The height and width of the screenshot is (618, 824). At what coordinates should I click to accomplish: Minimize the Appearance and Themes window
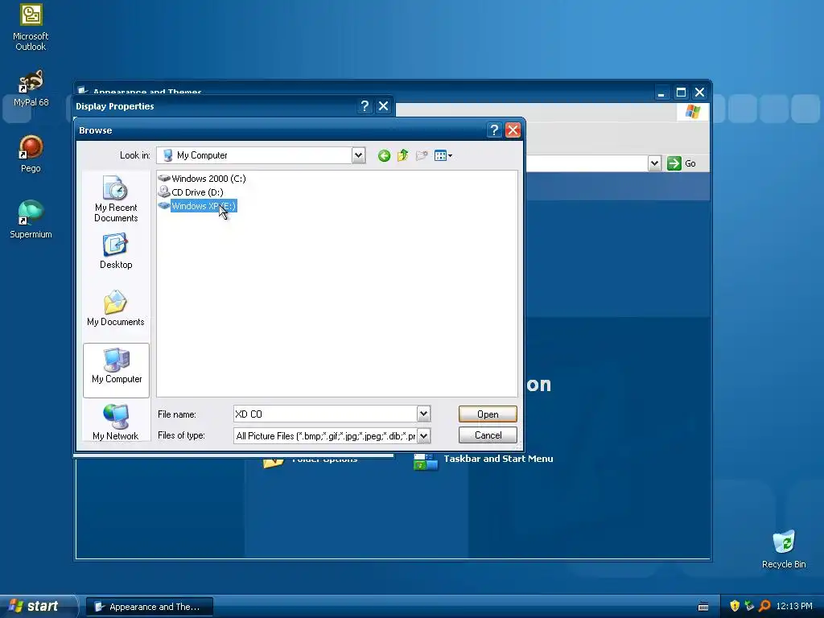point(661,93)
